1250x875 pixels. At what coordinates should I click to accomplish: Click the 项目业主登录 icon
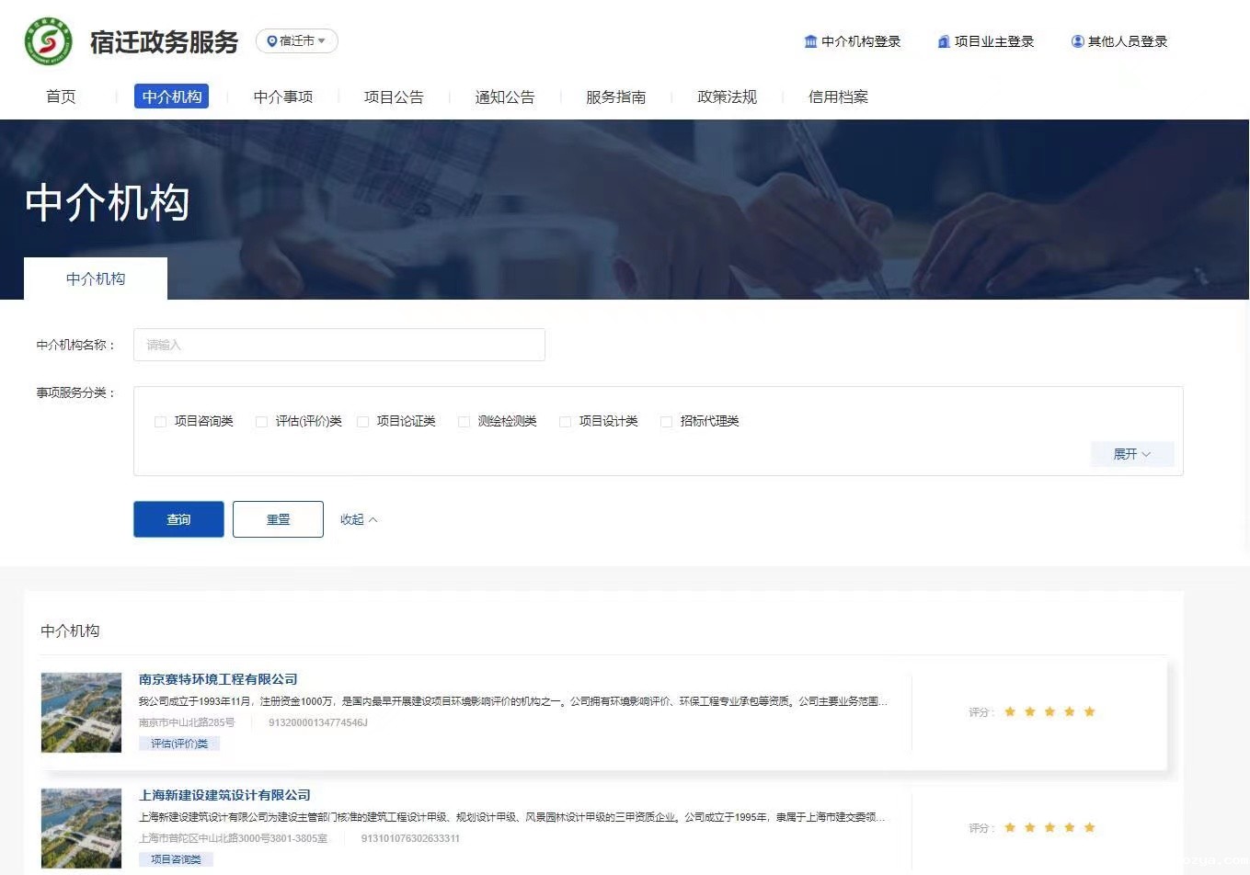tap(944, 41)
